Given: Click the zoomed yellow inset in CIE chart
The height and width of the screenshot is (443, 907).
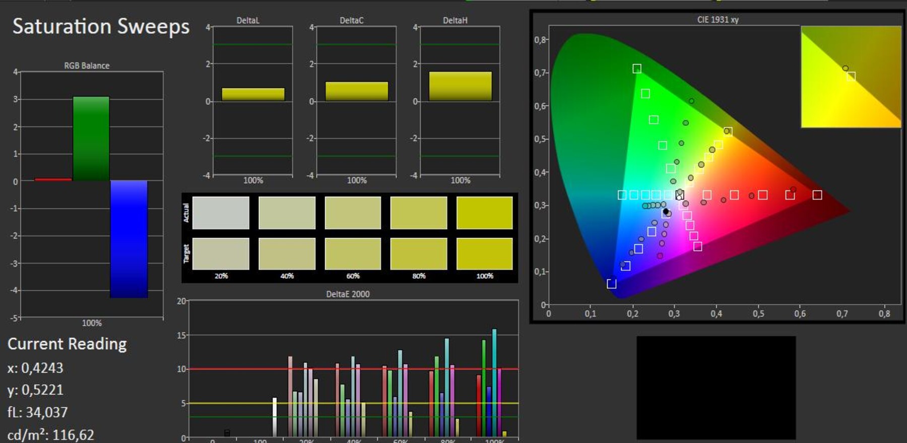Looking at the screenshot, I should 851,77.
